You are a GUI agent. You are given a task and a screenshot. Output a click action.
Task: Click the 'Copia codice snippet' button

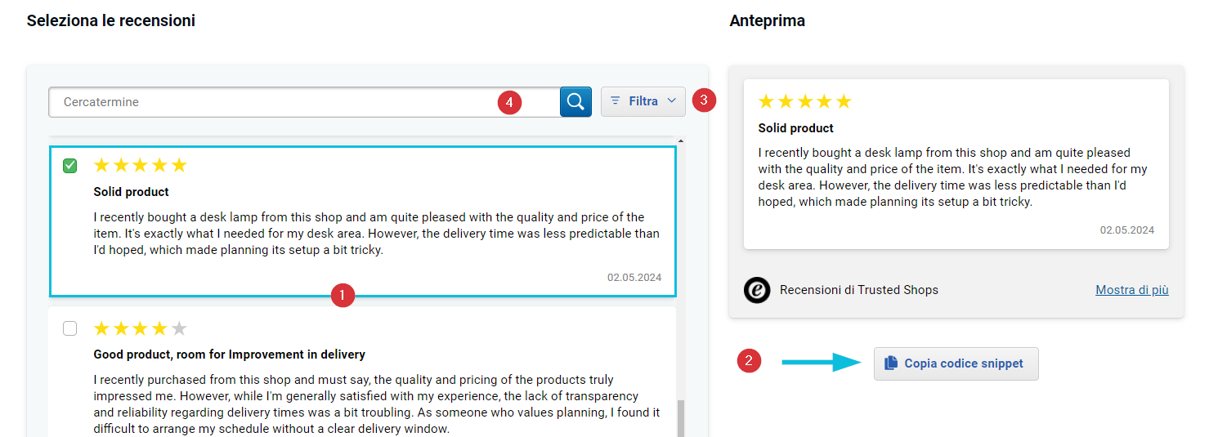click(956, 363)
